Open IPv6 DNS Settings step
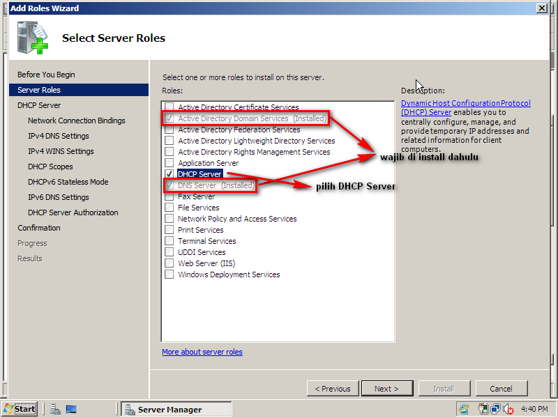The width and height of the screenshot is (558, 418). coord(59,197)
